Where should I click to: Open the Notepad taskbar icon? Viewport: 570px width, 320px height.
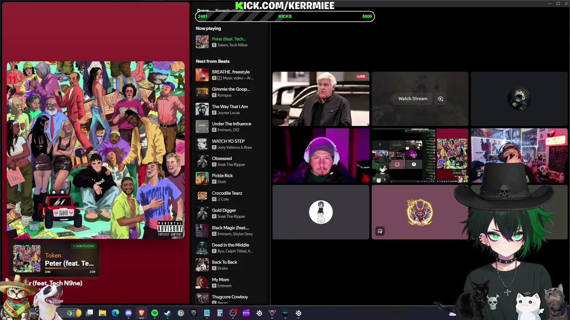pos(207,313)
